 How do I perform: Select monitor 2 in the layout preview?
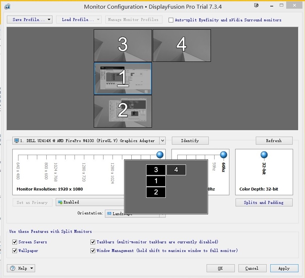(123, 111)
